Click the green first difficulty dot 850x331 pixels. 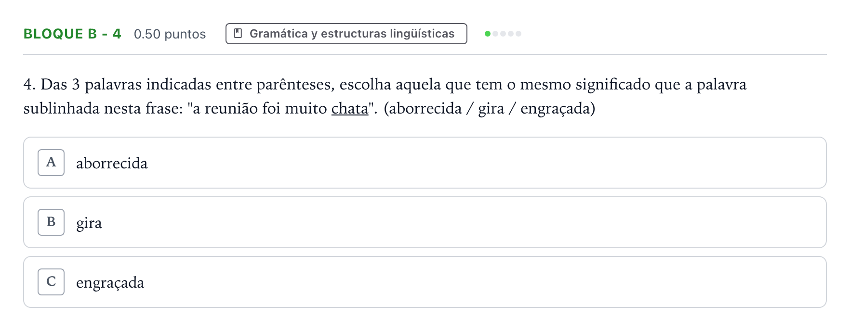[488, 34]
